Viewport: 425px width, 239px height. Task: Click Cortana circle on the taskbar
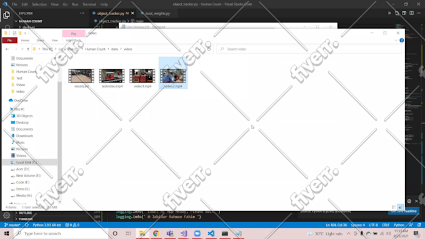[115, 233]
